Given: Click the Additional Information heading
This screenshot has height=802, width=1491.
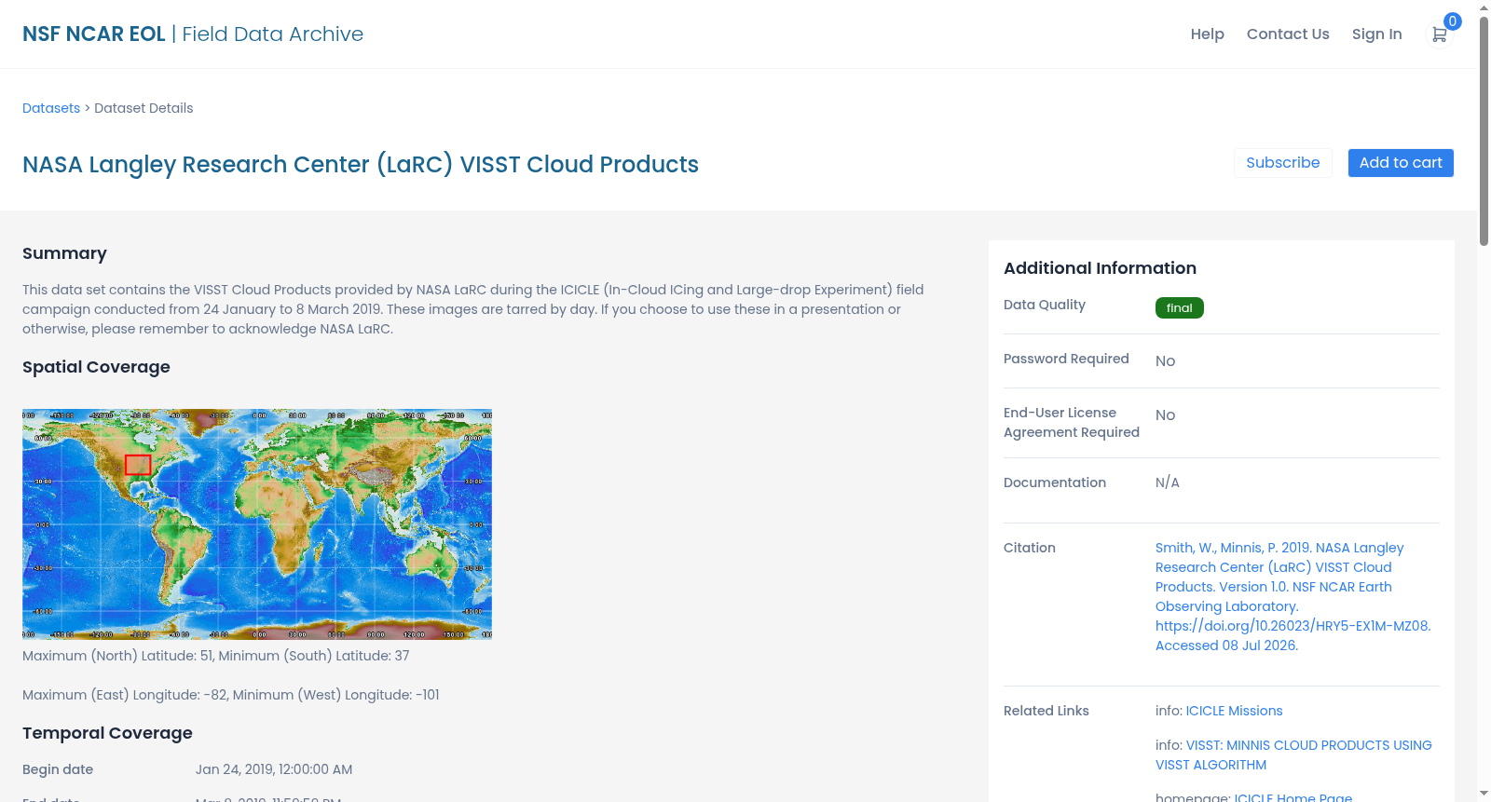Looking at the screenshot, I should 1100,268.
